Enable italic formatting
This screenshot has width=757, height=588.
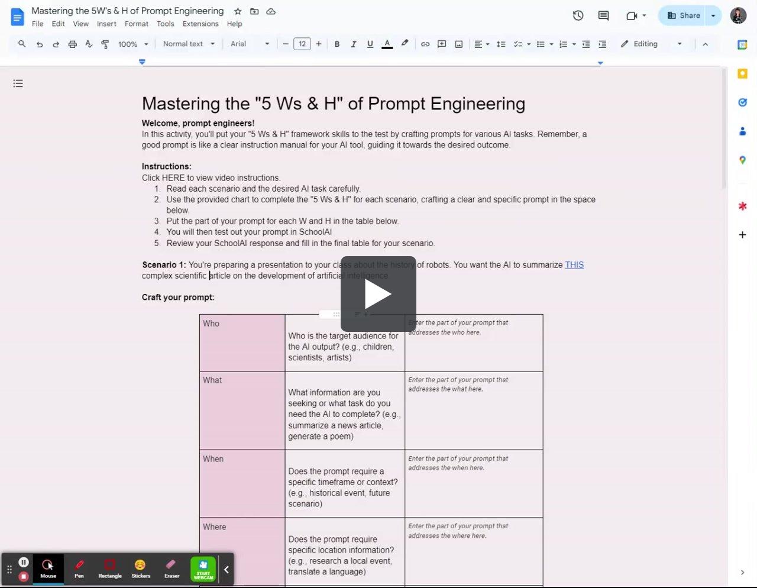[354, 44]
